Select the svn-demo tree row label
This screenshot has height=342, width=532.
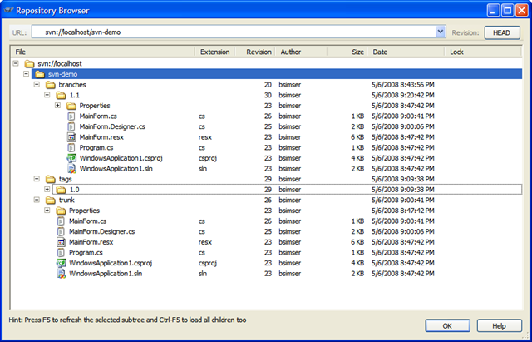click(x=63, y=74)
